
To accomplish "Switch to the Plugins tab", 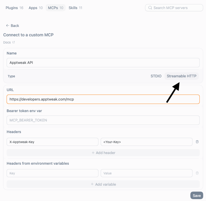I will pos(14,8).
